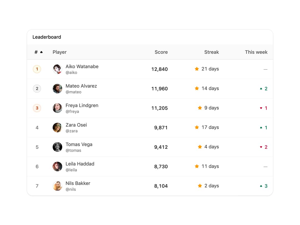Image resolution: width=300 pixels, height=225 pixels.
Task: Click the 14 days streak value
Action: click(210, 88)
